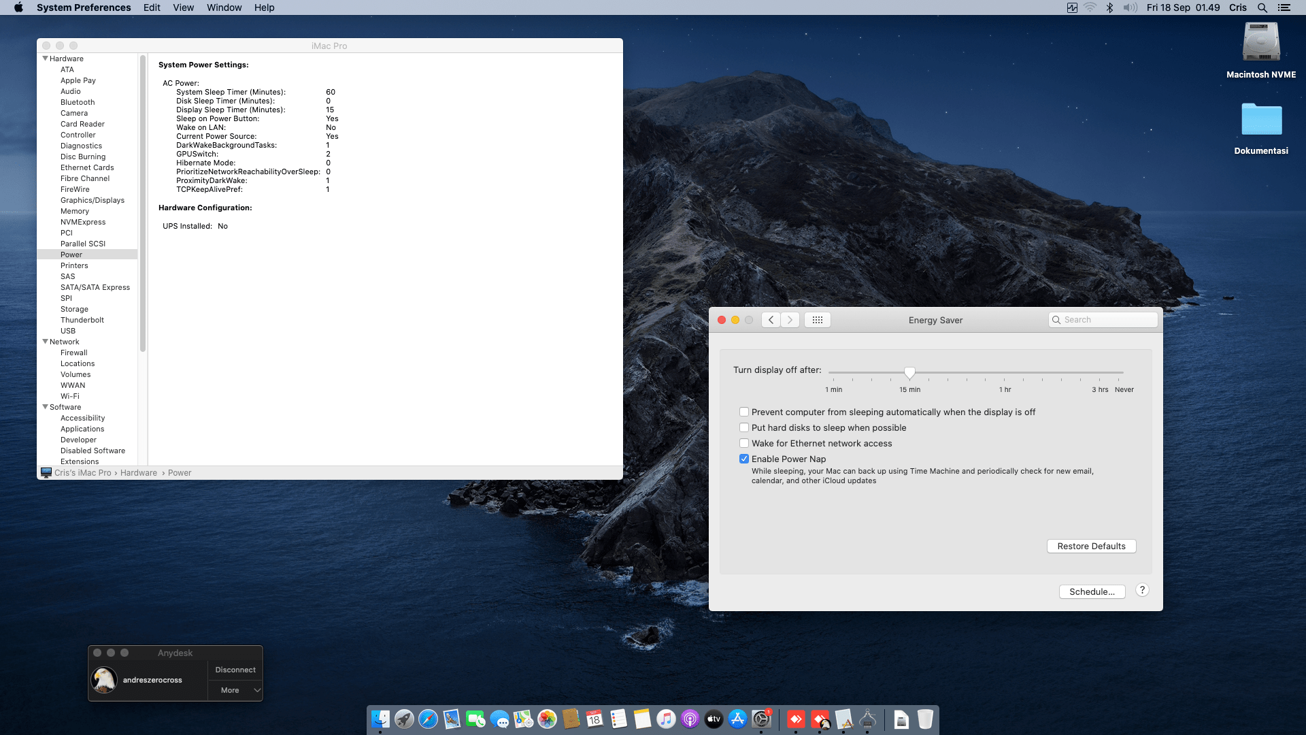
Task: Click the Schedule... button
Action: click(1092, 591)
